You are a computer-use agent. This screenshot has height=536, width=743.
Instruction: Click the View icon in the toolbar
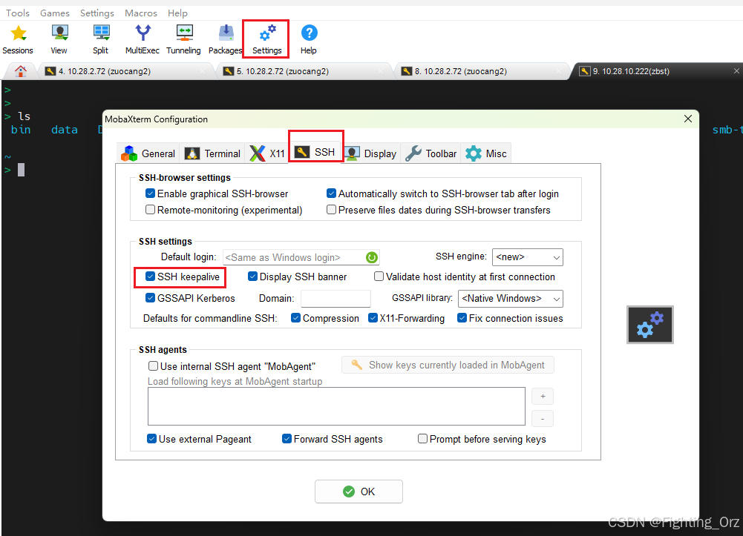[x=58, y=37]
